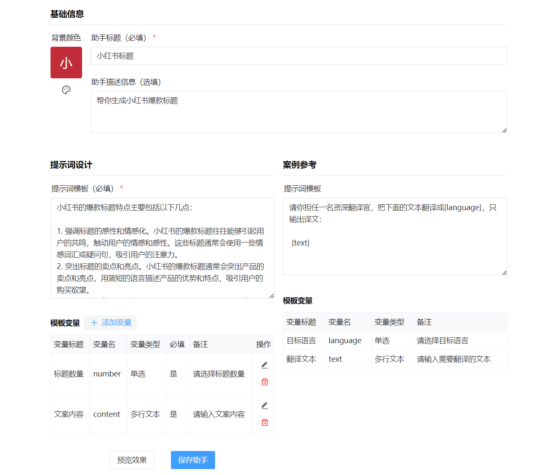Grab the resize handle of 助手描述信息 textarea
Viewport: 546px width, 475px height.
(x=504, y=130)
